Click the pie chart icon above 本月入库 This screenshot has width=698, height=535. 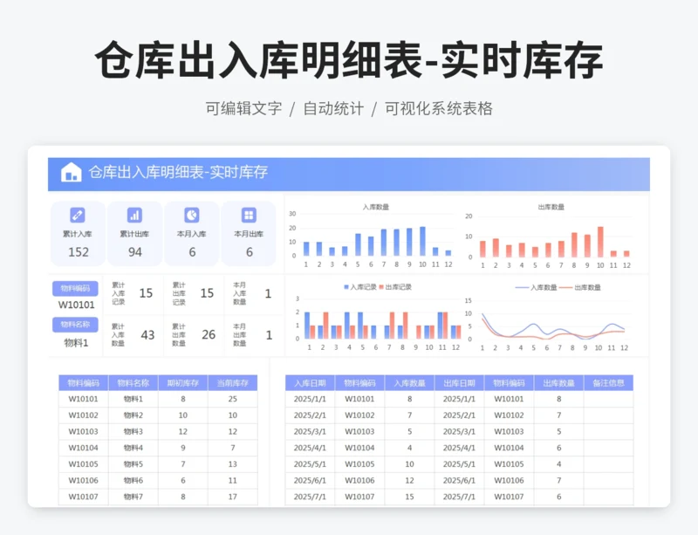[x=192, y=215]
